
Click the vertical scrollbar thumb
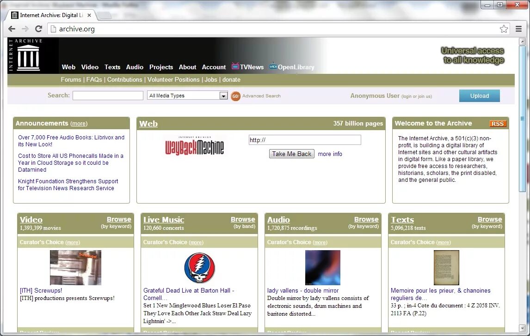pyautogui.click(x=522, y=119)
